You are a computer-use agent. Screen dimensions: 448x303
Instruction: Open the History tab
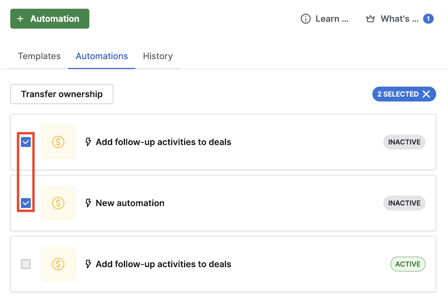[x=158, y=56]
